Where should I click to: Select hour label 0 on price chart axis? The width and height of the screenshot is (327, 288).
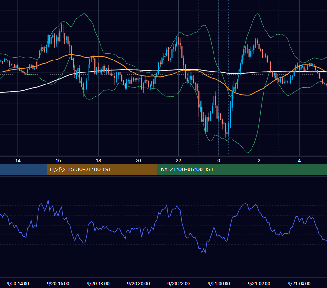pyautogui.click(x=219, y=161)
